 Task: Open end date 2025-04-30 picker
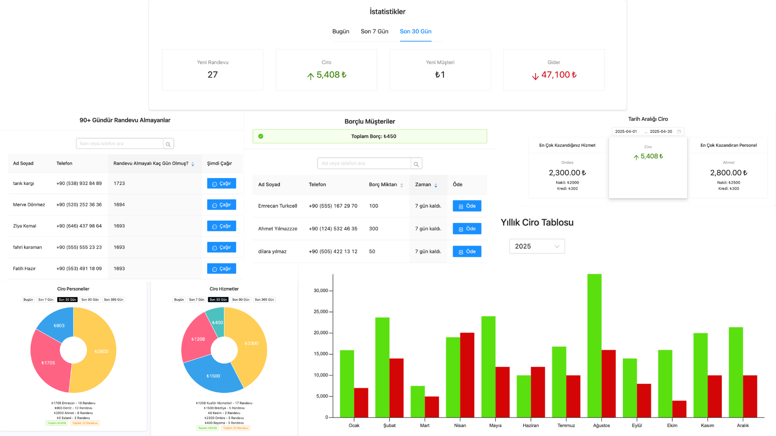click(x=661, y=132)
